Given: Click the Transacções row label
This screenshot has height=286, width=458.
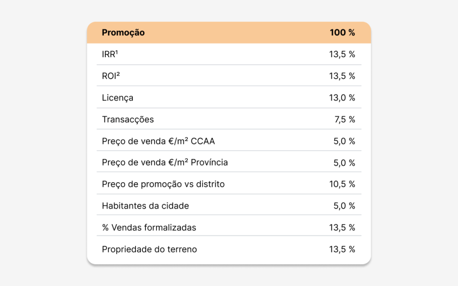Looking at the screenshot, I should (x=127, y=120).
